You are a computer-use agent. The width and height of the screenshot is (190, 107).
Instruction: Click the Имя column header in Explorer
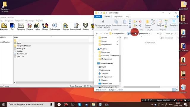tap(126, 38)
